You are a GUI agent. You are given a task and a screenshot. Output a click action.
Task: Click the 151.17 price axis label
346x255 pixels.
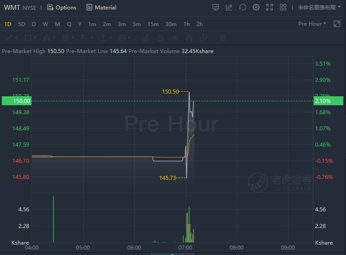click(x=21, y=80)
